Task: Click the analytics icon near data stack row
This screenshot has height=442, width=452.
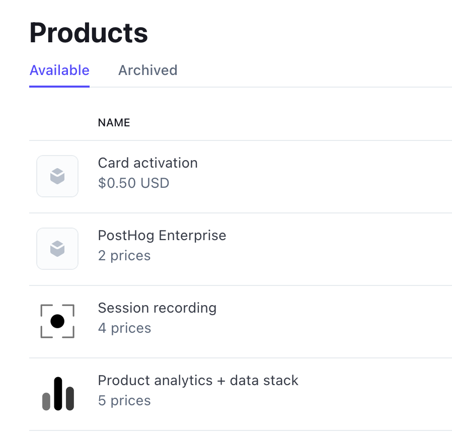Action: pos(57,393)
